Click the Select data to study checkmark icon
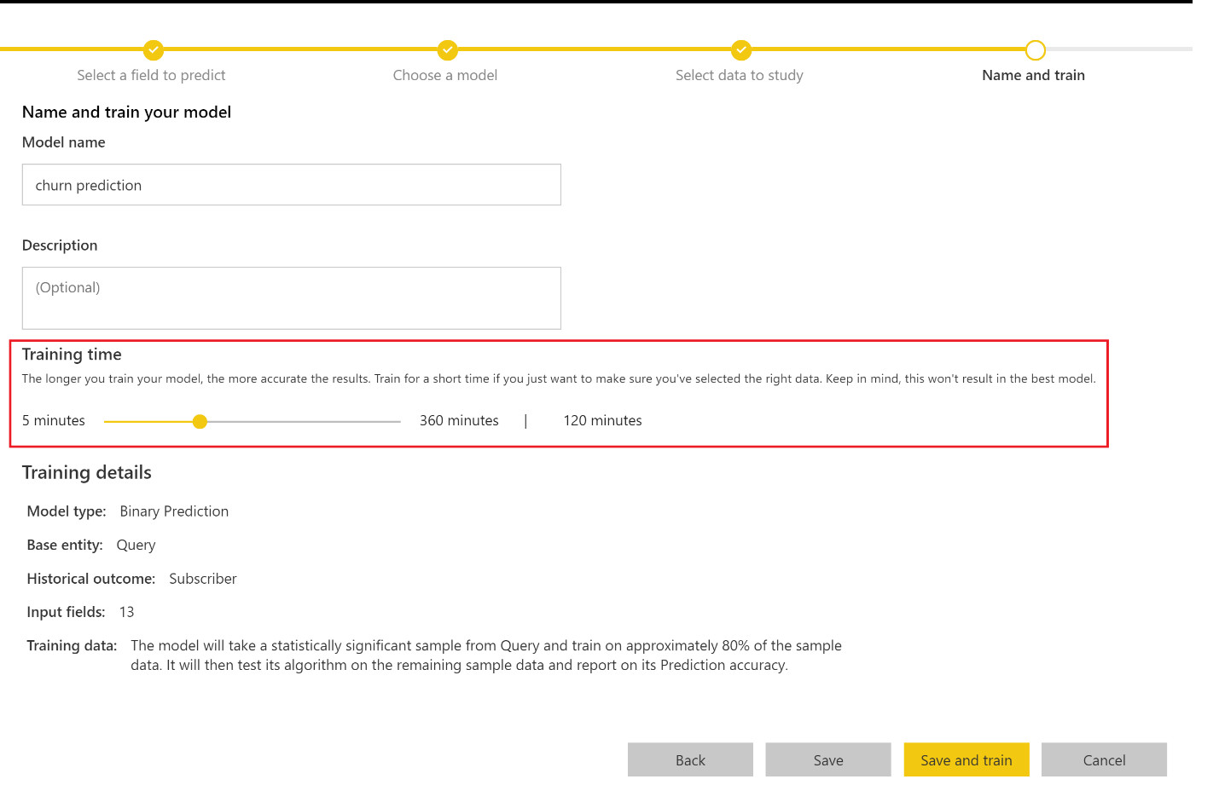The height and width of the screenshot is (785, 1219). click(741, 50)
